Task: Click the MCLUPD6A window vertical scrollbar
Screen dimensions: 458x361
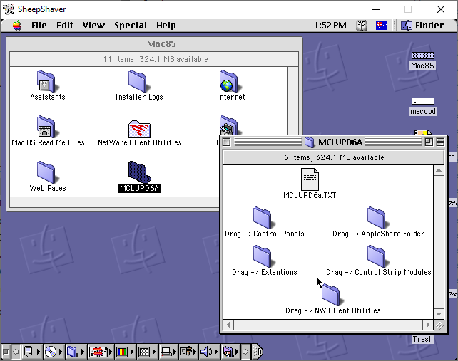Action: [440, 242]
